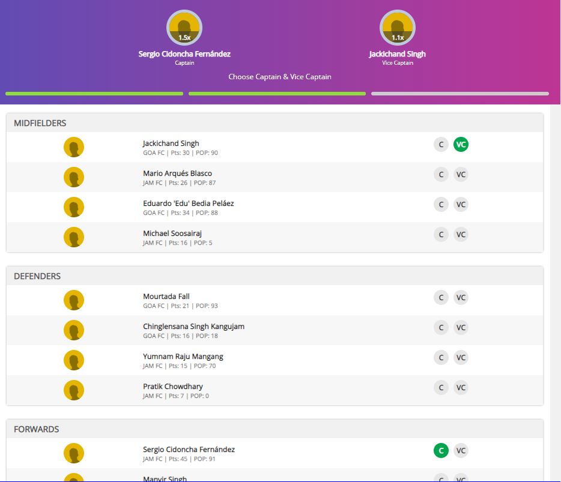Click Pratik Chowdhary player avatar
561x482 pixels.
coord(74,390)
